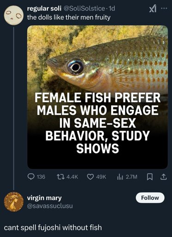The width and height of the screenshot is (172, 237).
Task: Open the fish headline image
Action: tap(97, 97)
